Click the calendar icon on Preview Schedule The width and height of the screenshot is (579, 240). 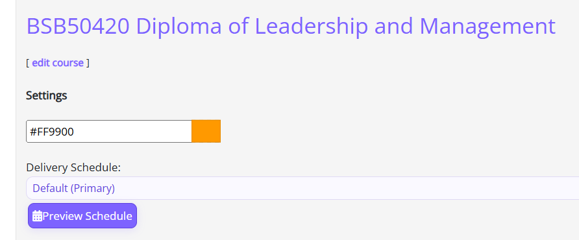coord(37,216)
